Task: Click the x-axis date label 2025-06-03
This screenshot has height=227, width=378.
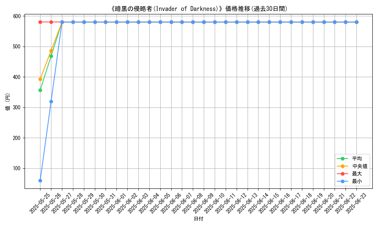Action: [x=138, y=204]
